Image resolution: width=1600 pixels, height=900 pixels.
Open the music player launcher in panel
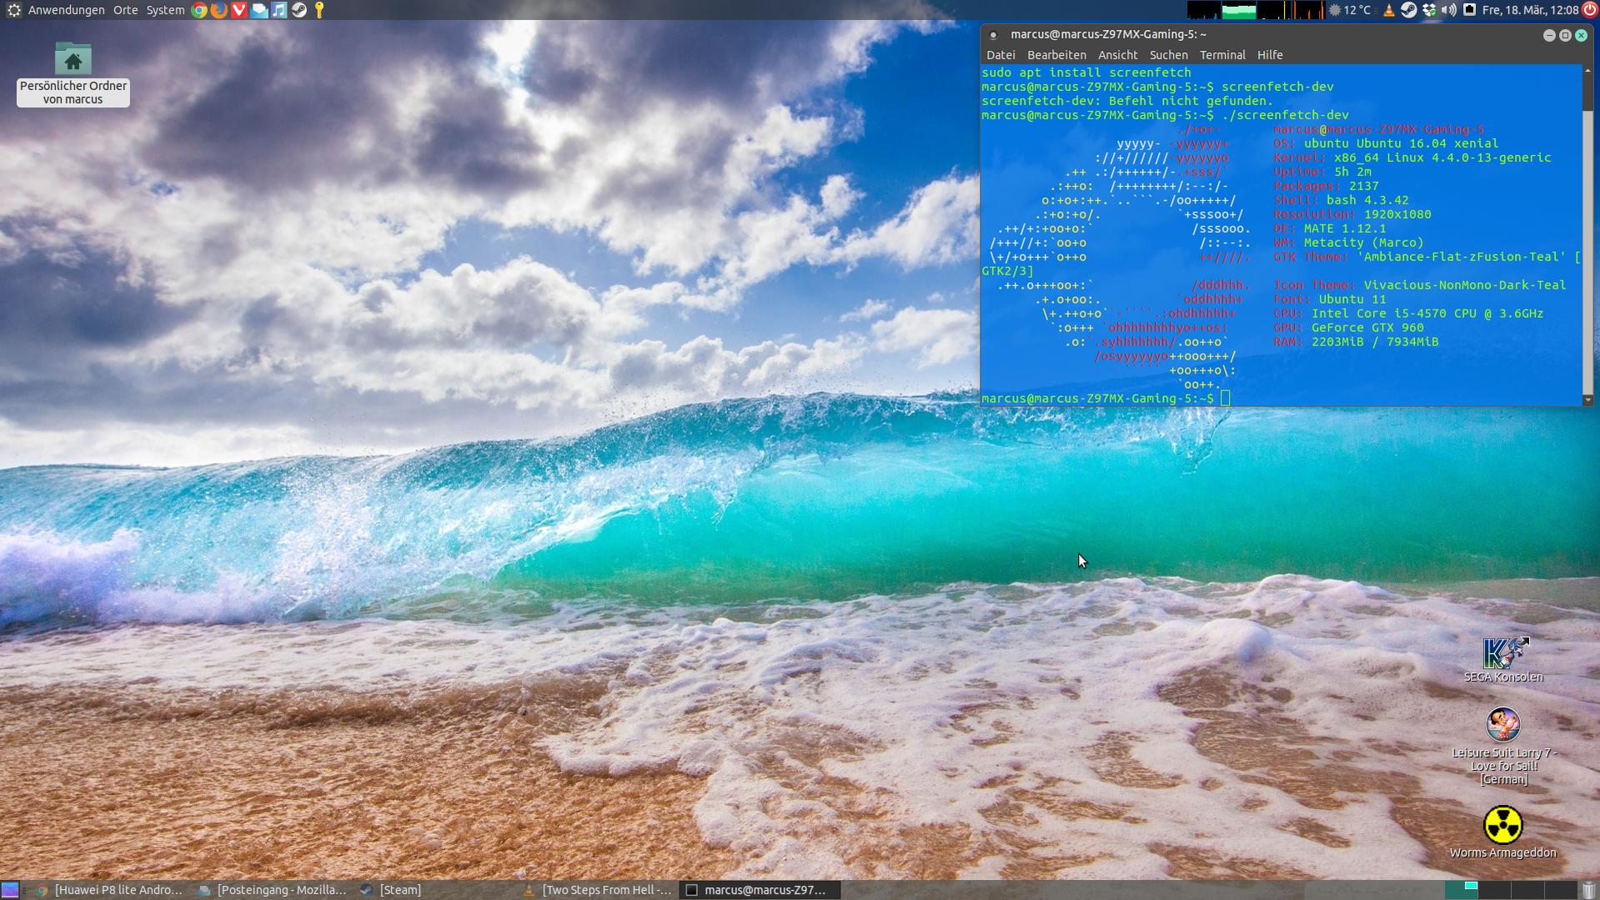point(279,10)
